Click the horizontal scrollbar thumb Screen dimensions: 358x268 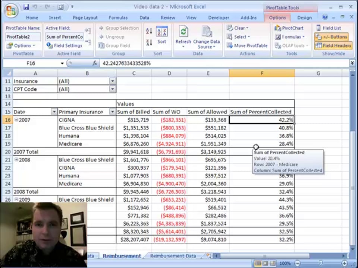(x=264, y=256)
